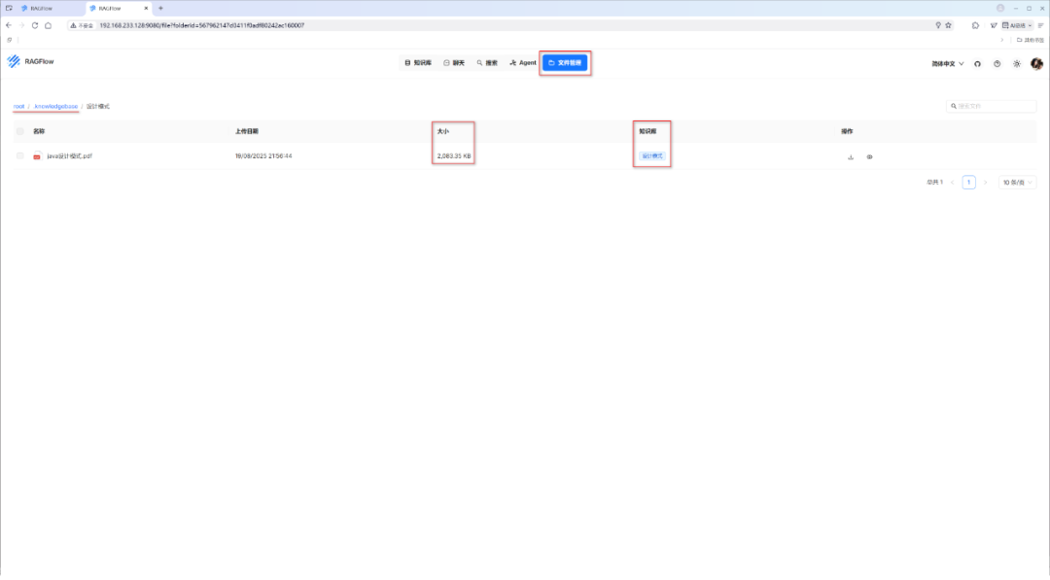This screenshot has height=580, width=1050.
Task: Reload the page with refresh icon
Action: [35, 25]
